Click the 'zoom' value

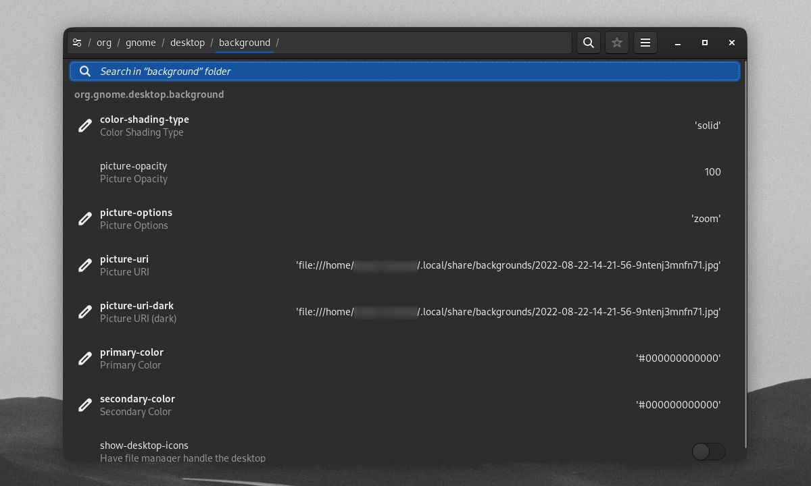706,219
